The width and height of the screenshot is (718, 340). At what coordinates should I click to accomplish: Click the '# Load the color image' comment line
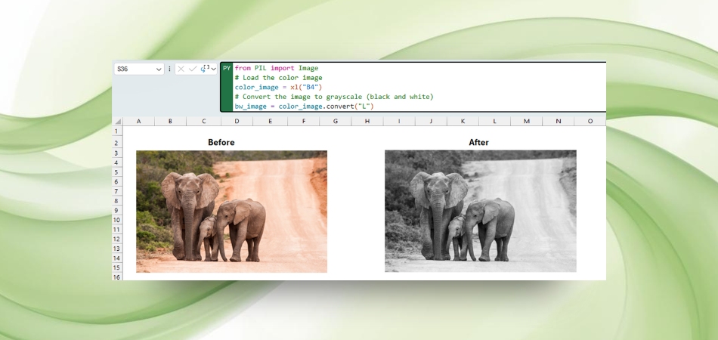coord(278,78)
